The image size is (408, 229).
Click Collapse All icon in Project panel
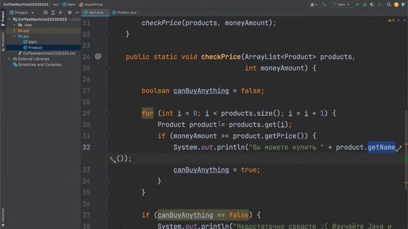pos(60,13)
